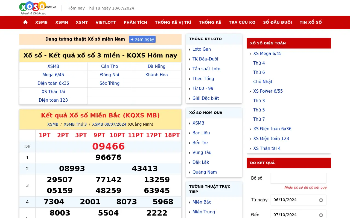
Task: Select the 18PT column header
Action: (172, 135)
